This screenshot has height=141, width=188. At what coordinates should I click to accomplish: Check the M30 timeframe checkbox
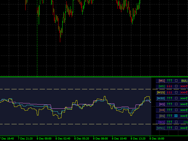click(176, 98)
